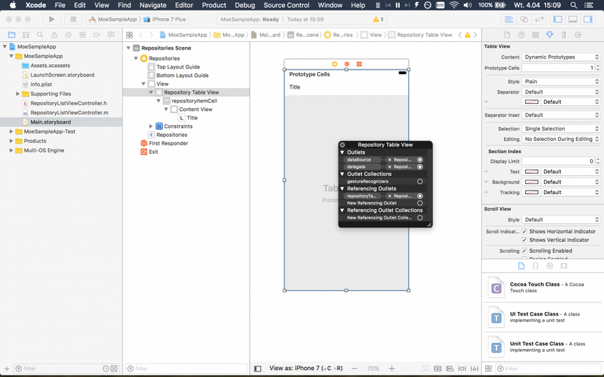Close the Repository Table View popup
This screenshot has width=604, height=377.
(x=342, y=145)
